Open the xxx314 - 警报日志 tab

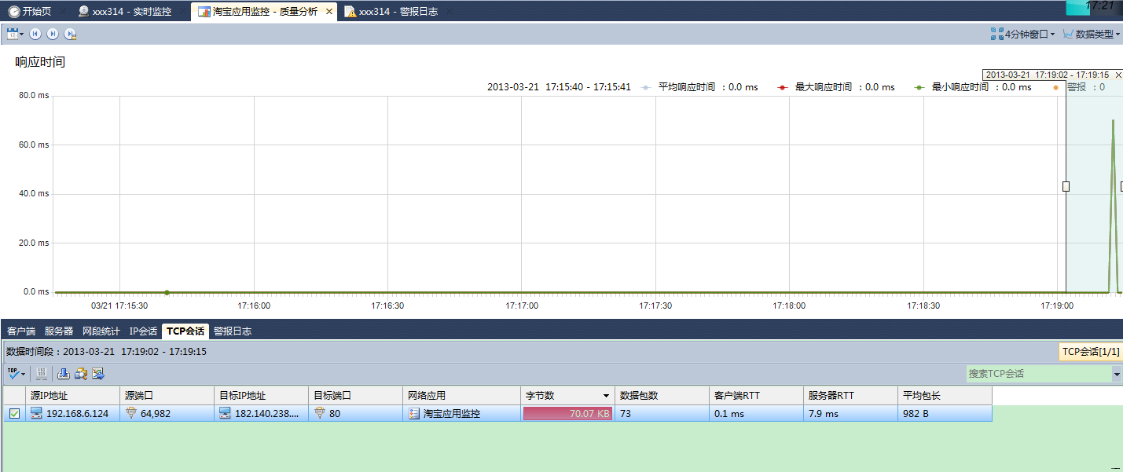[x=391, y=12]
